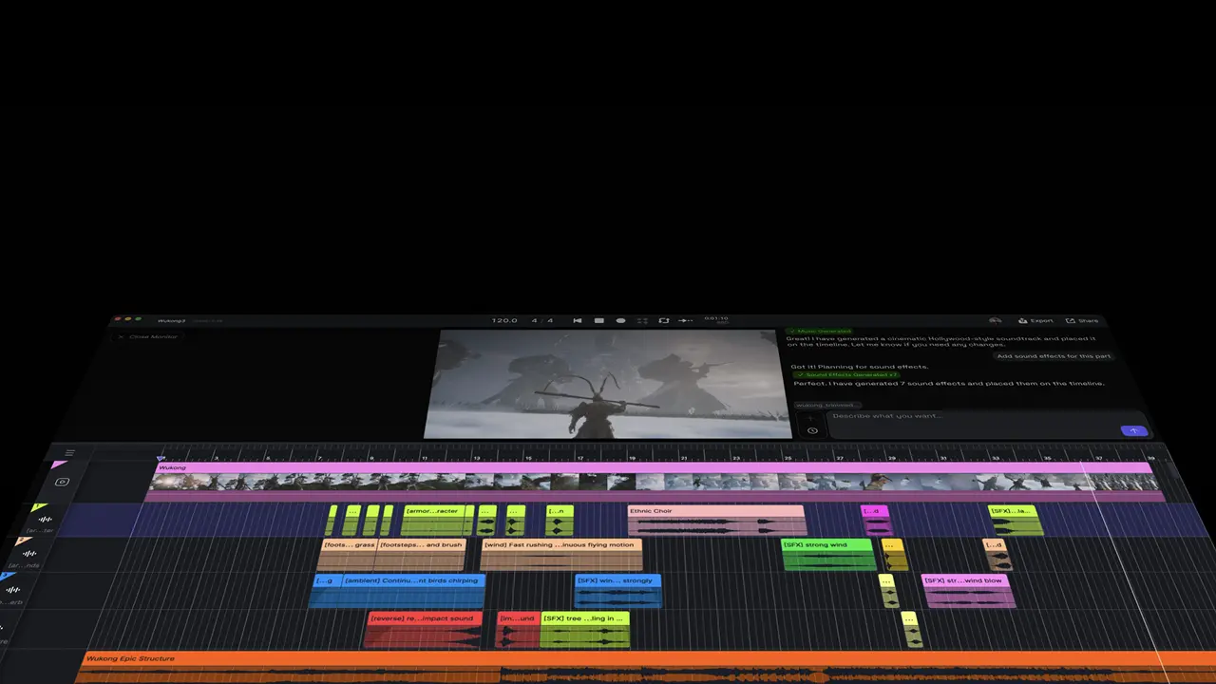Click the history clock icon beside prompt
1216x684 pixels.
coord(812,430)
